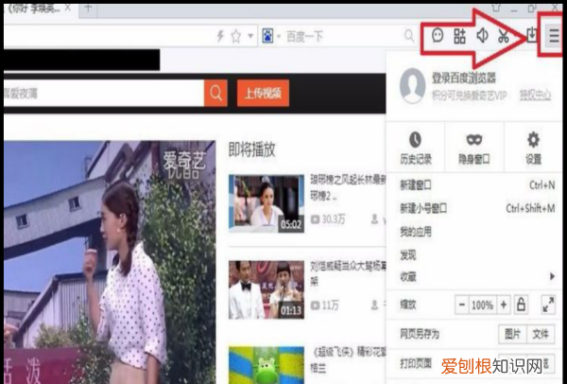Click the 即将播放 heading
Screen dimensions: 567x384
point(252,149)
